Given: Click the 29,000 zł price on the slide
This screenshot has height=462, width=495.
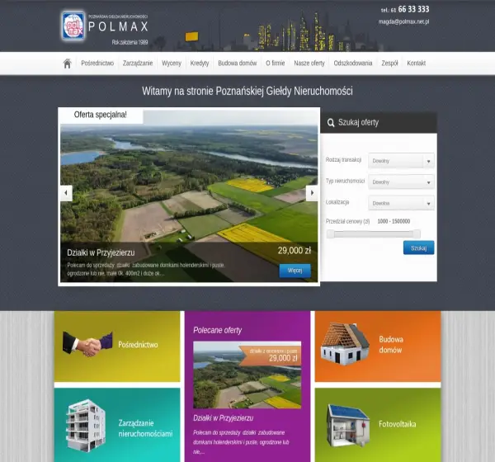Looking at the screenshot, I should [x=295, y=251].
